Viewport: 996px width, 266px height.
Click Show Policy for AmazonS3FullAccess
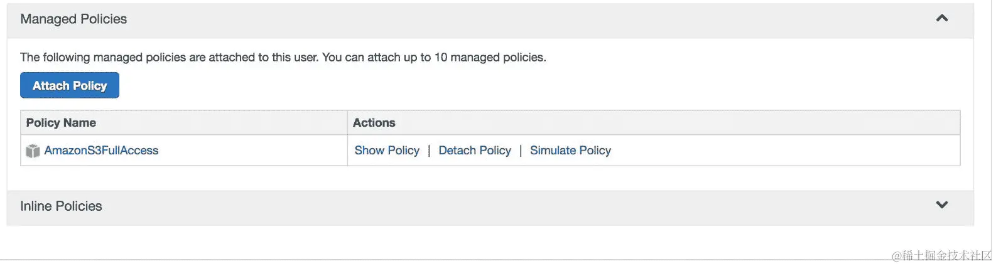(387, 151)
